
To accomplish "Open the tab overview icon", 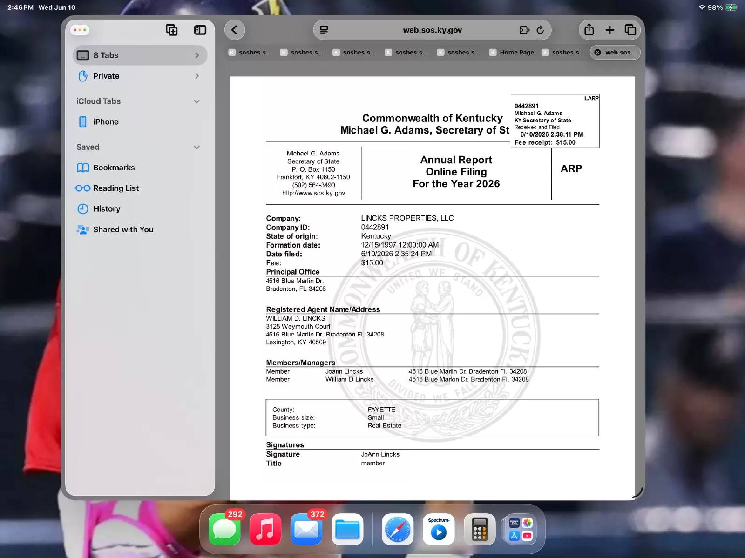I will [x=630, y=30].
